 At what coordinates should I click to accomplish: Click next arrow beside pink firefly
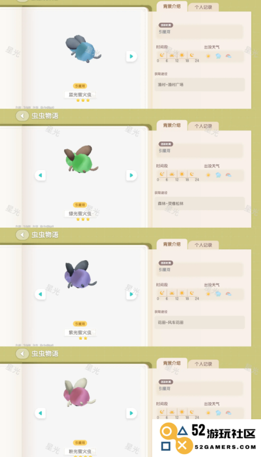[x=132, y=413]
